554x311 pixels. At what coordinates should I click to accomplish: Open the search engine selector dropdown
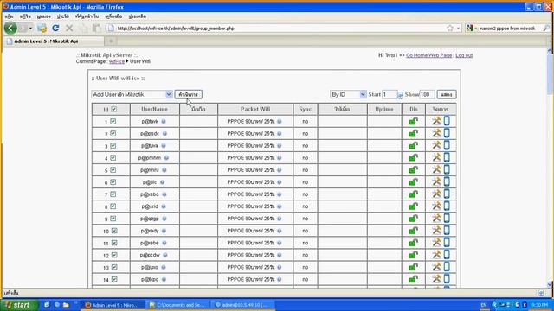[472, 28]
